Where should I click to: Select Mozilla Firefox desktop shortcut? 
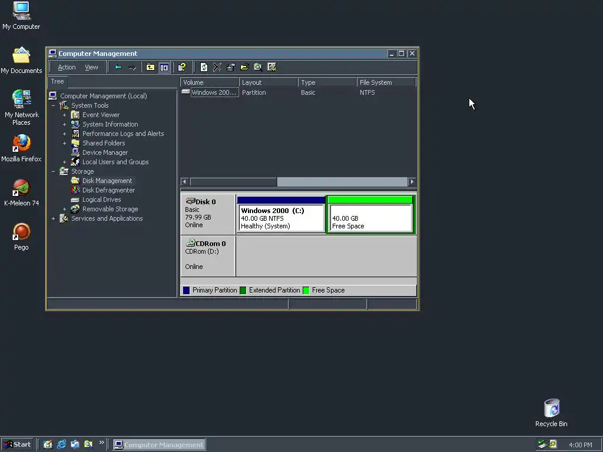tap(21, 148)
